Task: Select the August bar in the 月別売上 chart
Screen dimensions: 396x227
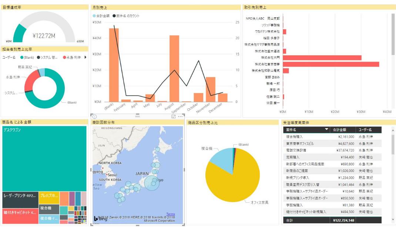Action: tap(174, 69)
